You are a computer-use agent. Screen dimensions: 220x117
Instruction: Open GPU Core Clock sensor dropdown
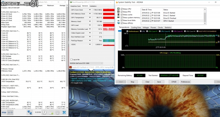point(90,10)
